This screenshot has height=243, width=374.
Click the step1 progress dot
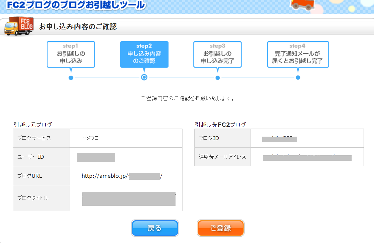pyautogui.click(x=71, y=78)
